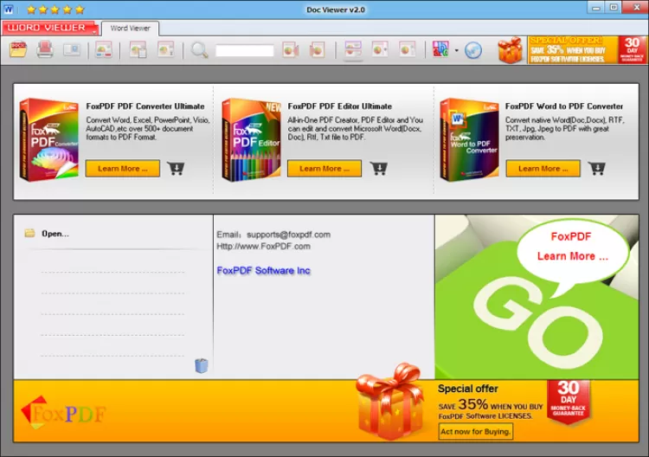
Task: Click cart icon for Word to PDF Converter
Action: point(597,168)
